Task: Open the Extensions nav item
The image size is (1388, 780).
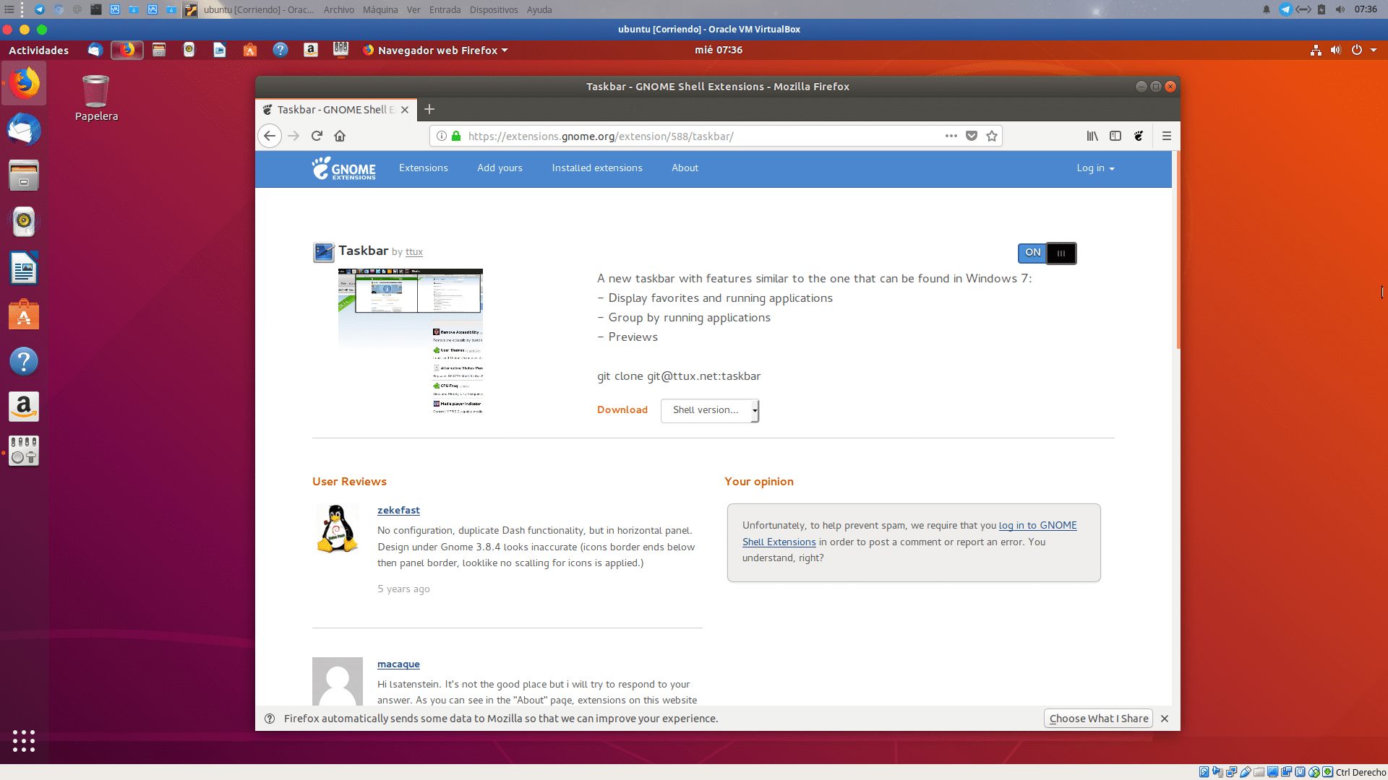Action: coord(424,168)
